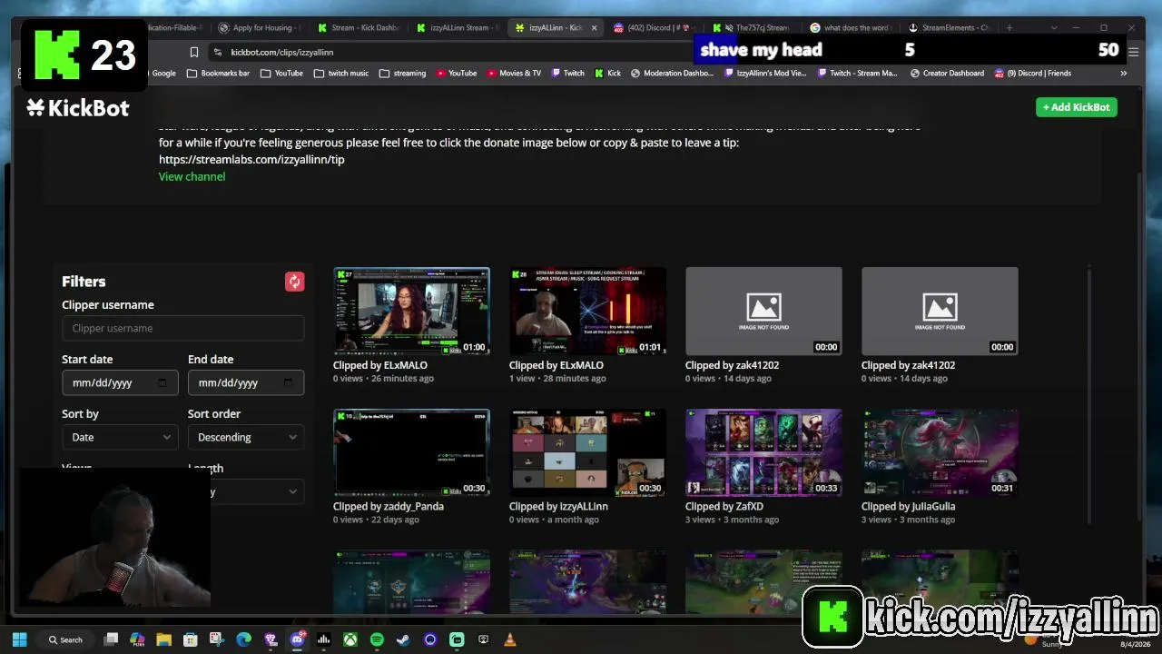Click the green Add KickBot button
The image size is (1162, 654).
pos(1076,107)
